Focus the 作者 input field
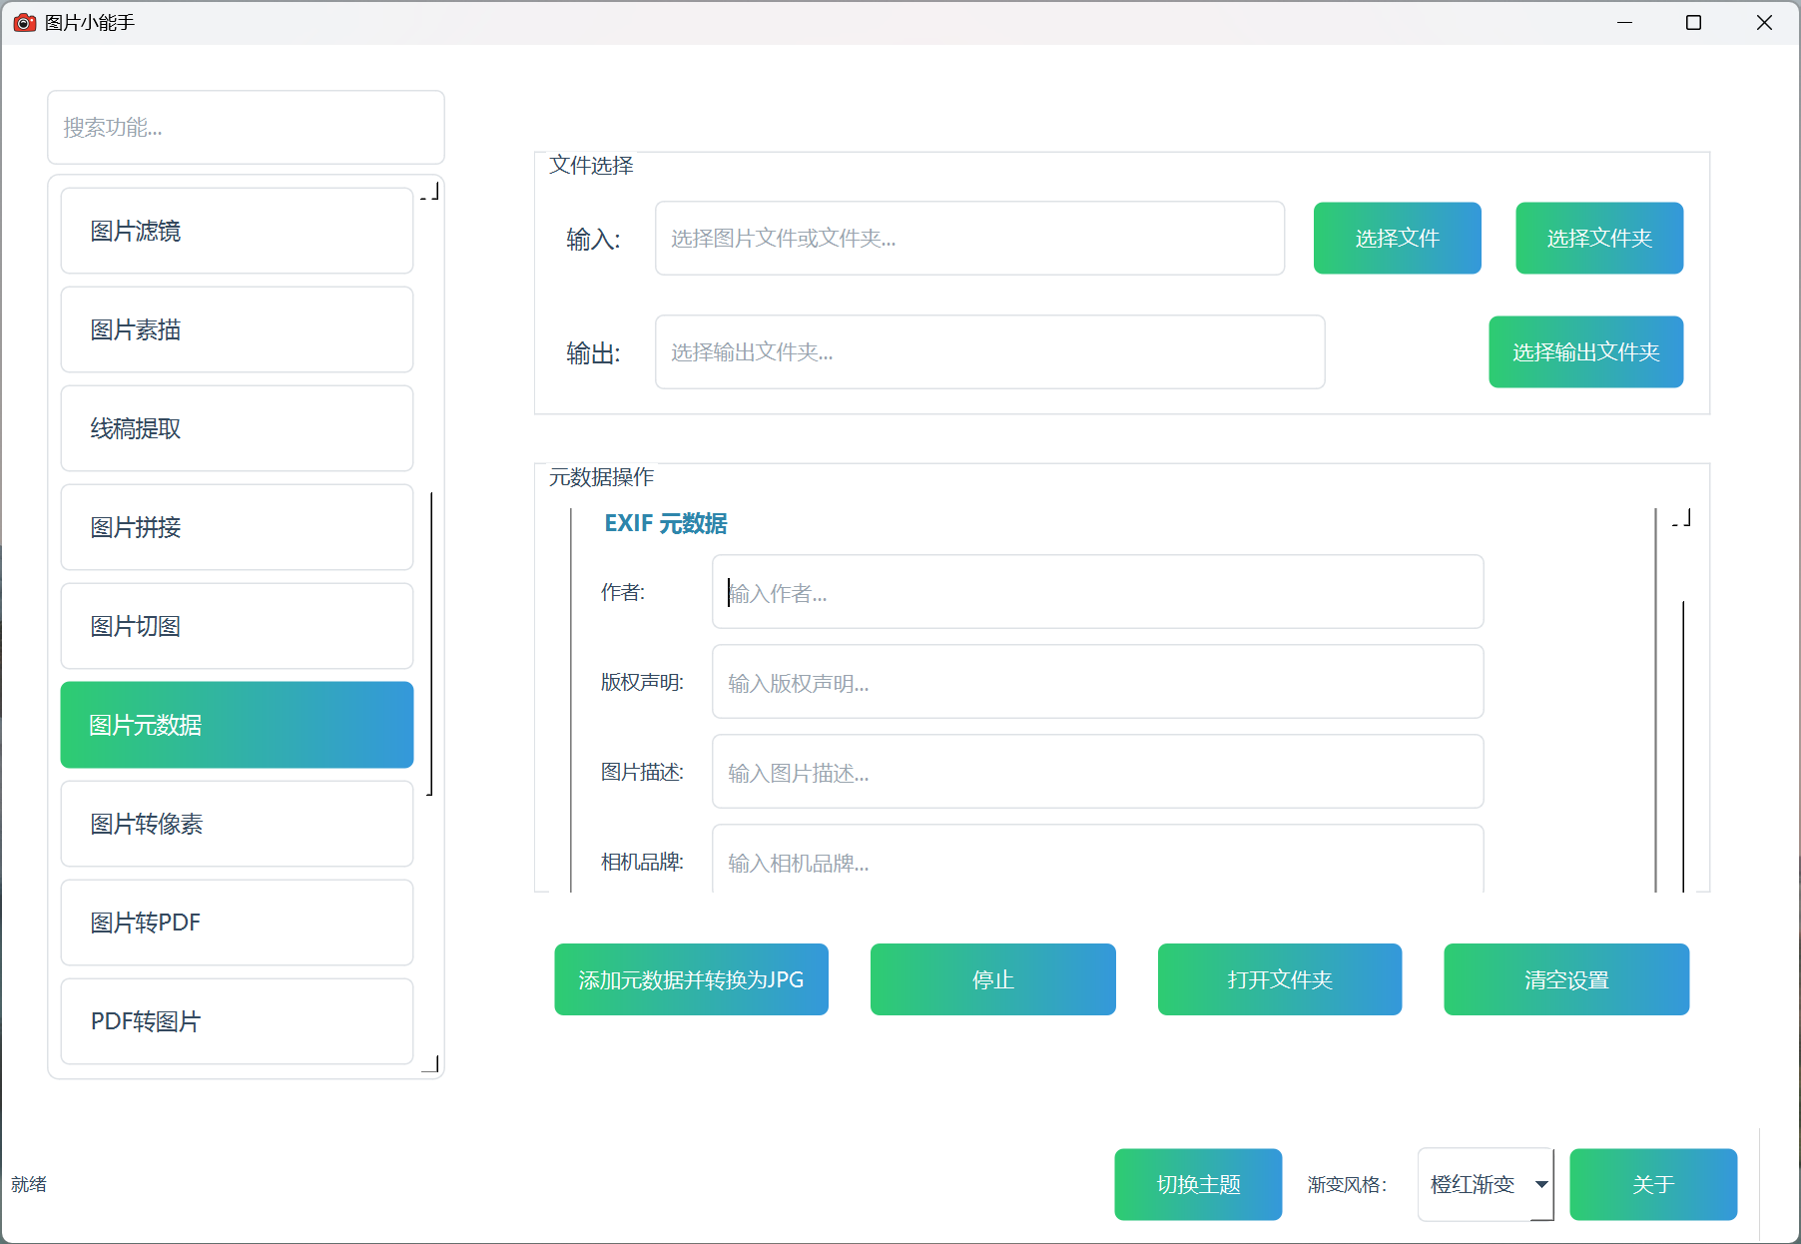 click(1097, 593)
